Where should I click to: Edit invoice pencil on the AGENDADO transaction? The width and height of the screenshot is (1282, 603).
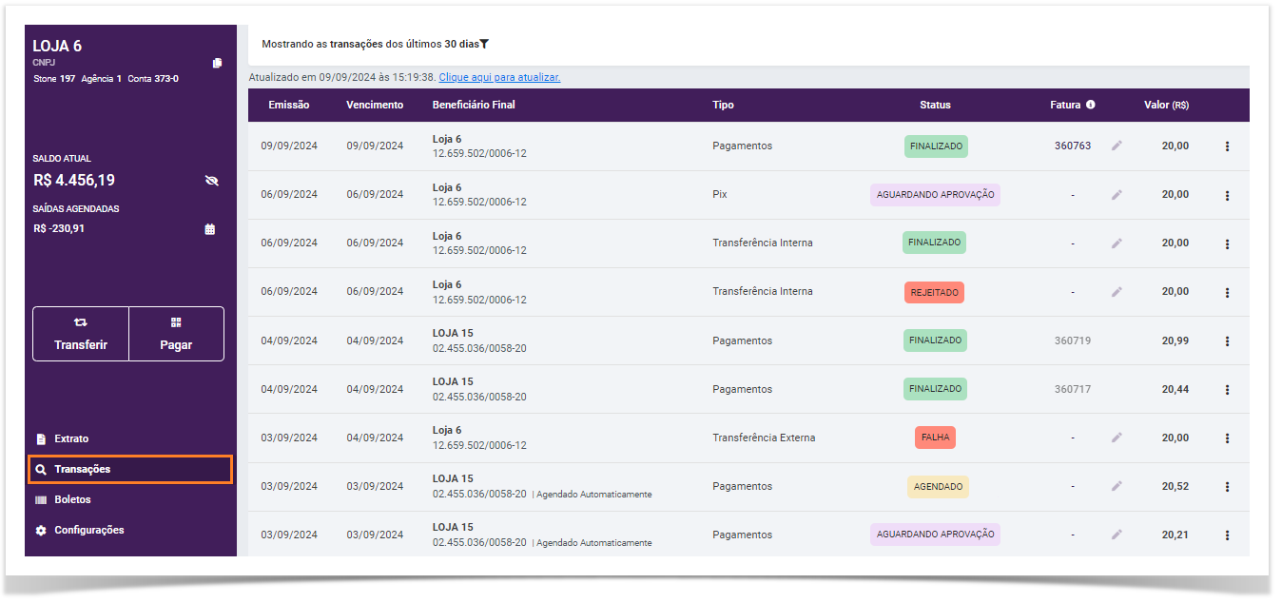pyautogui.click(x=1117, y=486)
